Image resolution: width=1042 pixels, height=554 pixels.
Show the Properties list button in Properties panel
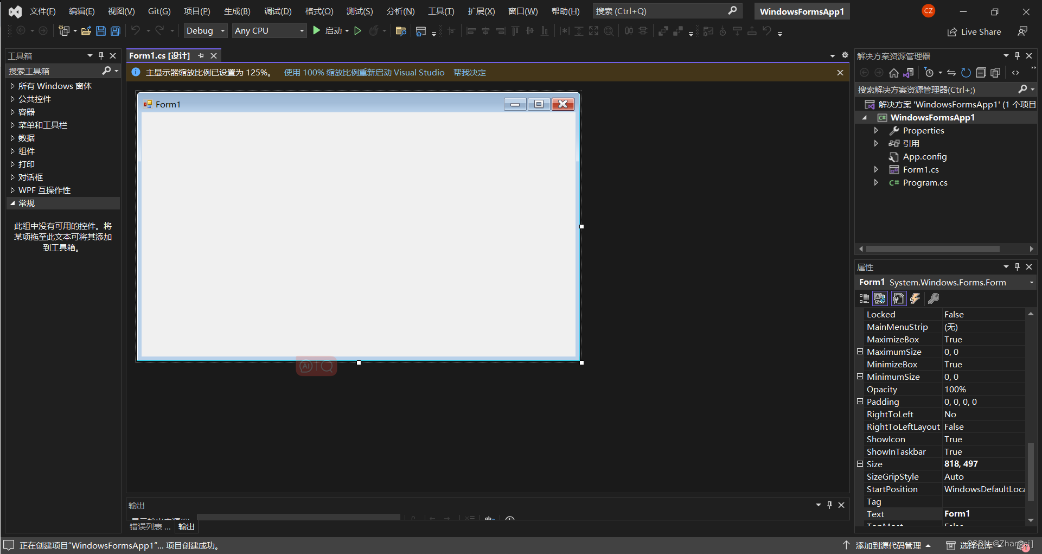(899, 298)
